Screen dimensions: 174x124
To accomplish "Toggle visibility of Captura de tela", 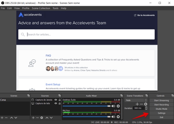I will coord(56,103).
